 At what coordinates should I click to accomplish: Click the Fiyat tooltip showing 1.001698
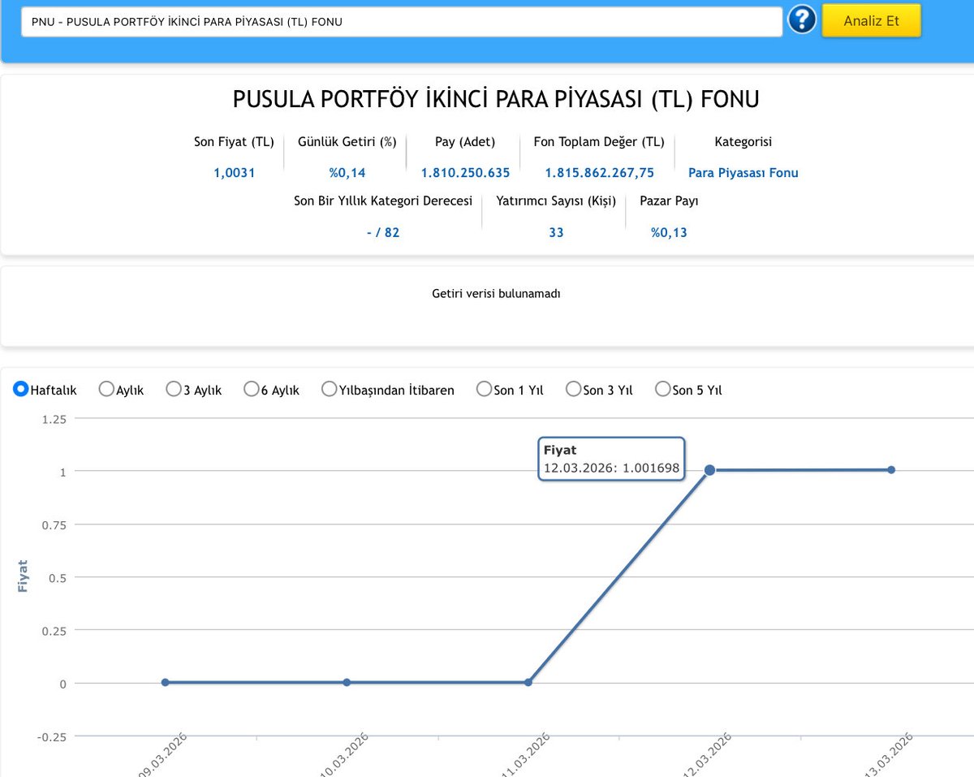pos(611,459)
